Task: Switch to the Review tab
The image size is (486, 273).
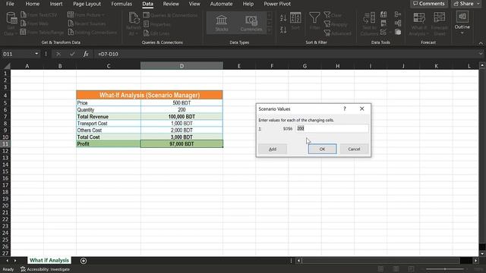Action: coord(171,4)
